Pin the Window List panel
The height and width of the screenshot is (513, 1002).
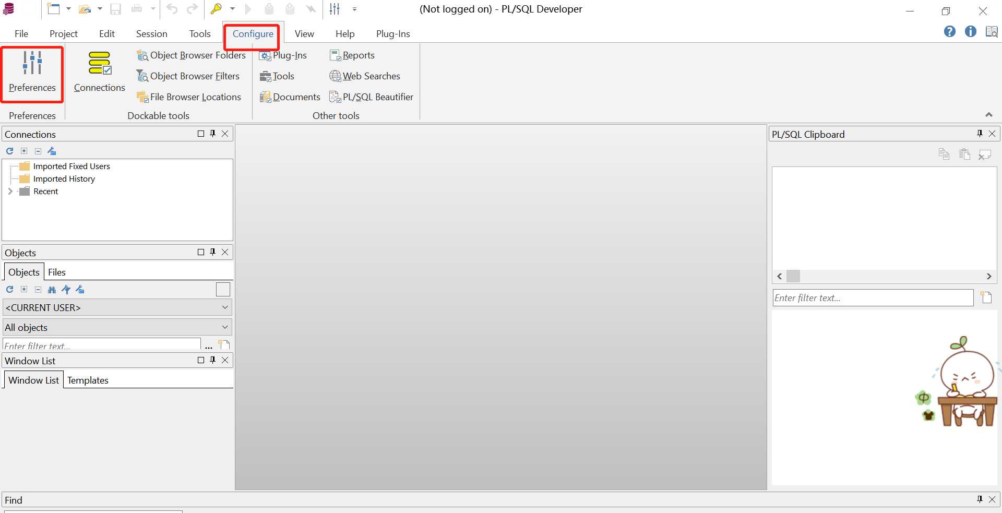[213, 360]
